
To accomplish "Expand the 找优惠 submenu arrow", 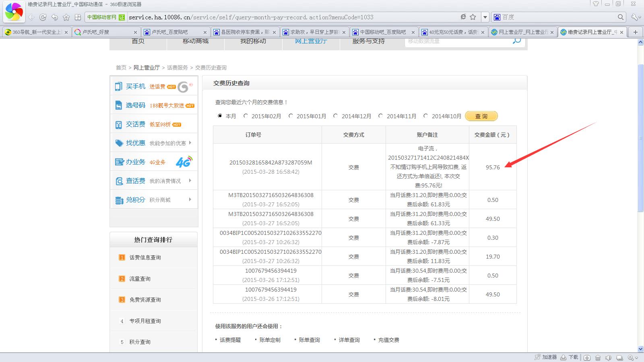I will click(190, 143).
